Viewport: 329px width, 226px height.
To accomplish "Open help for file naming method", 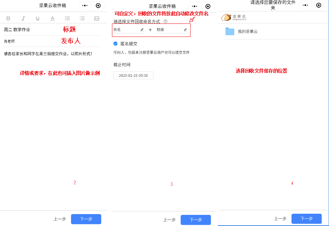I will (x=165, y=21).
